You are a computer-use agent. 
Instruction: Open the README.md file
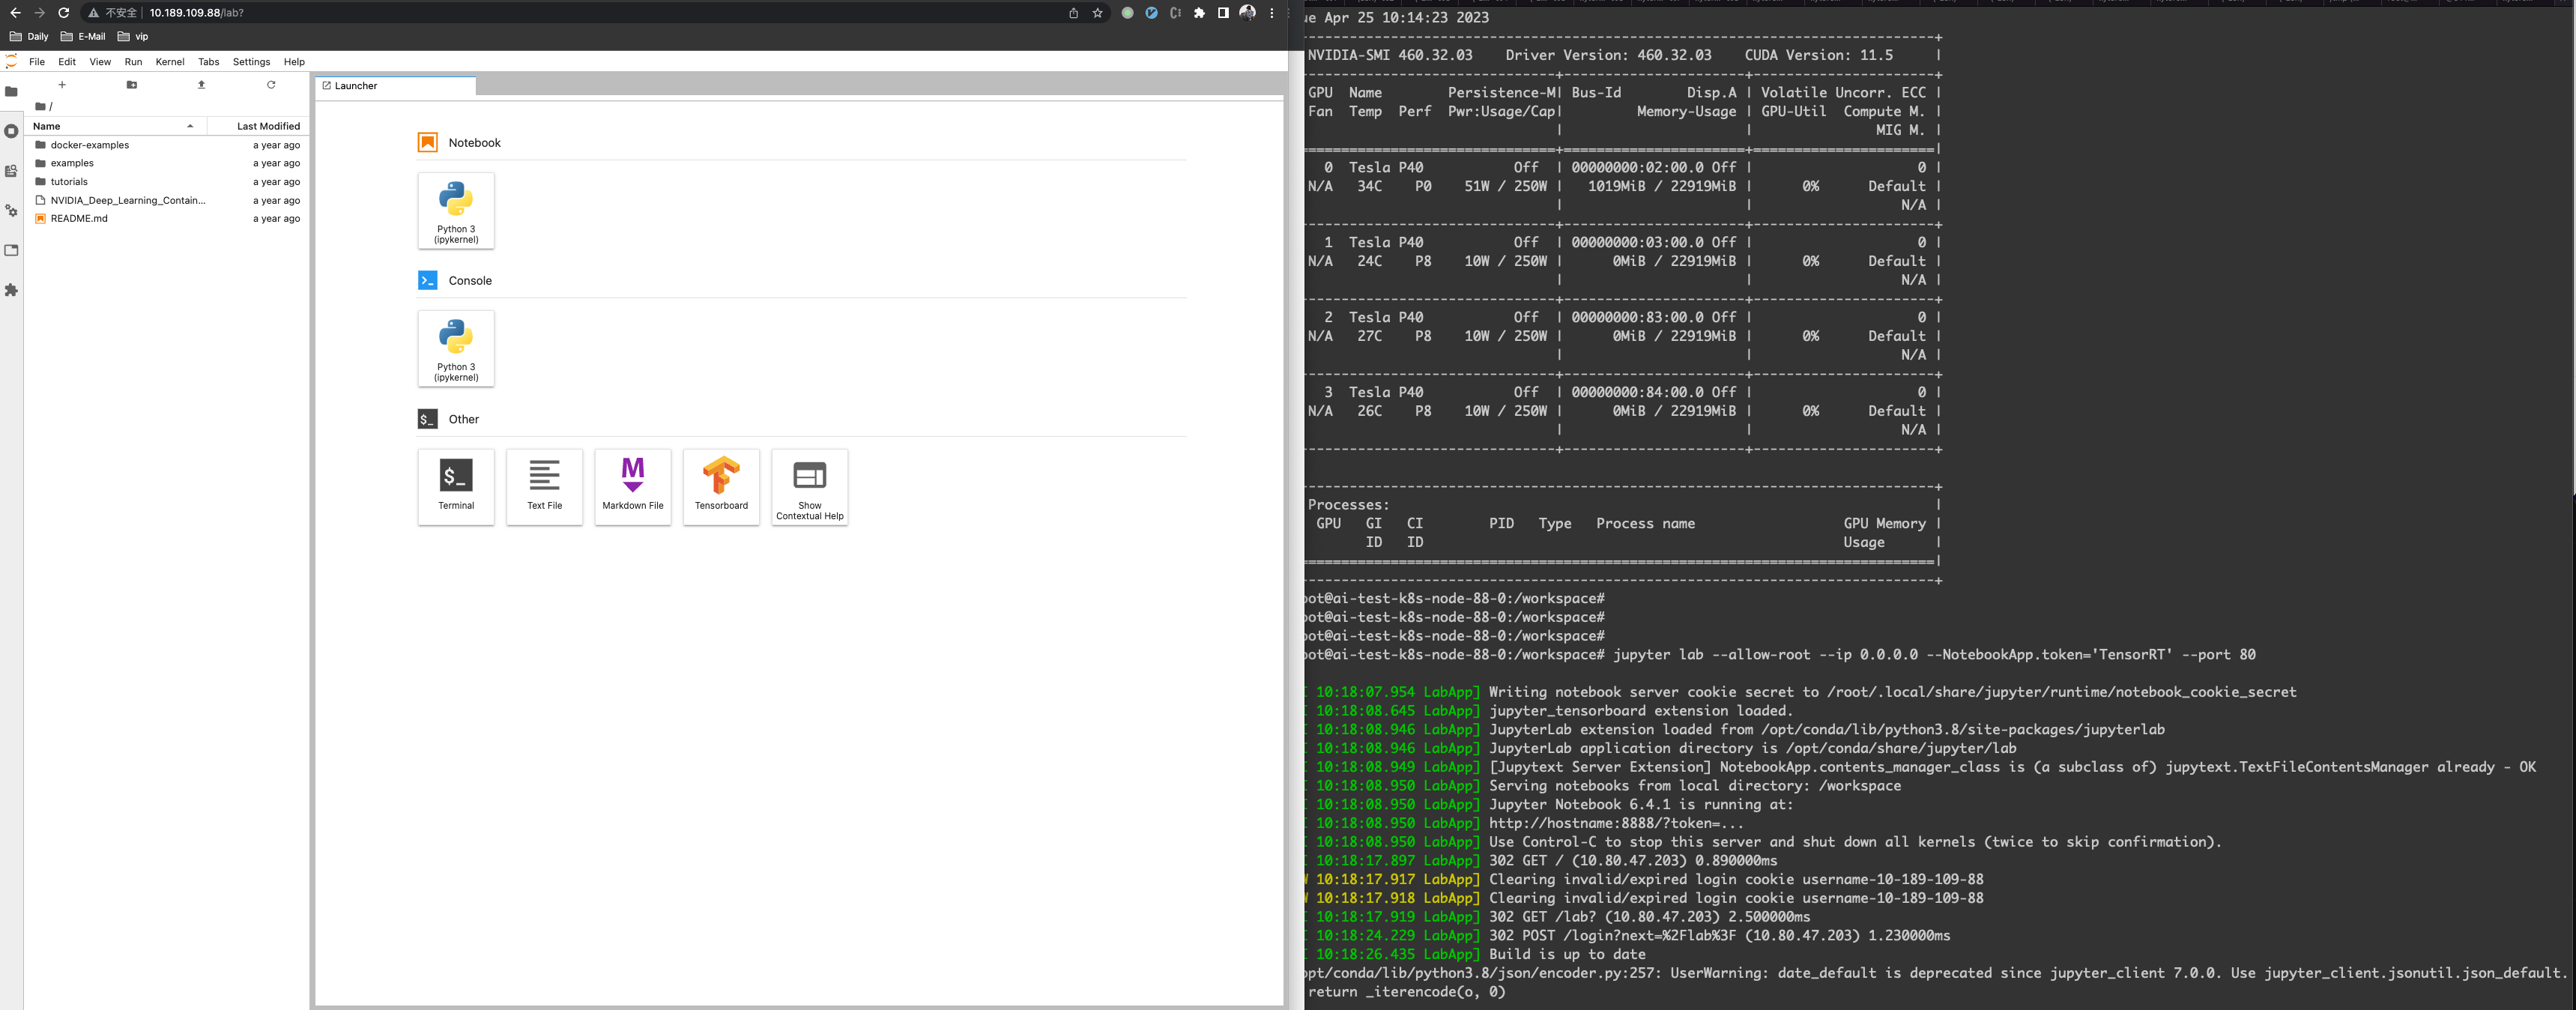tap(79, 218)
